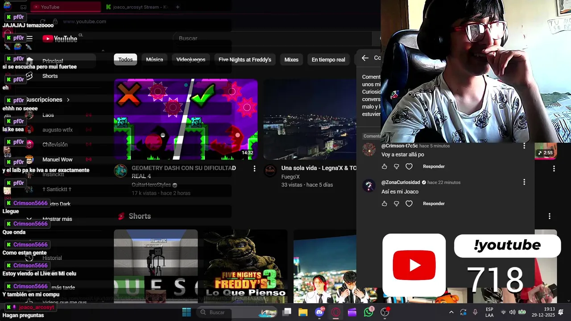Open three-dot menu beside the 2:55 video
This screenshot has height=321, width=571.
pos(554,169)
